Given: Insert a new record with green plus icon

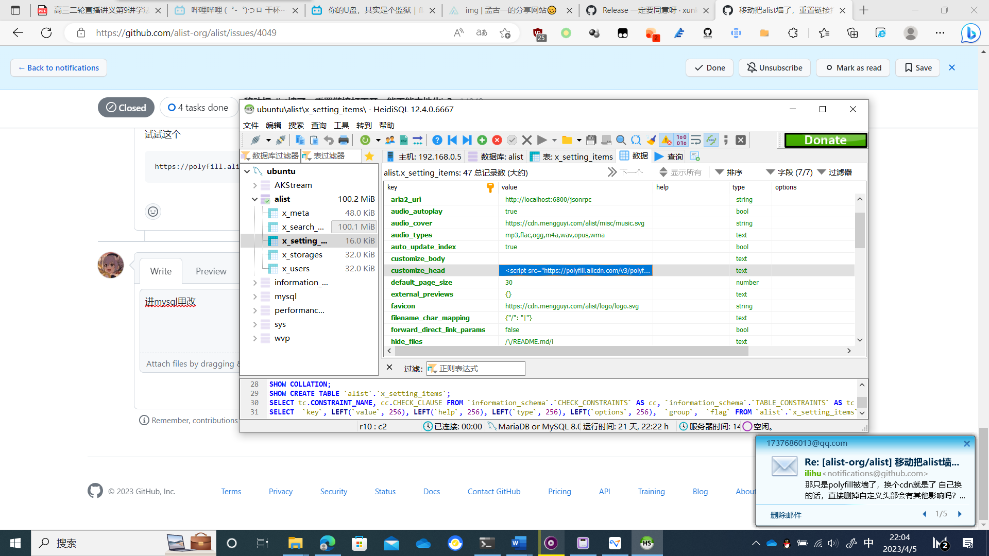Looking at the screenshot, I should click(482, 140).
